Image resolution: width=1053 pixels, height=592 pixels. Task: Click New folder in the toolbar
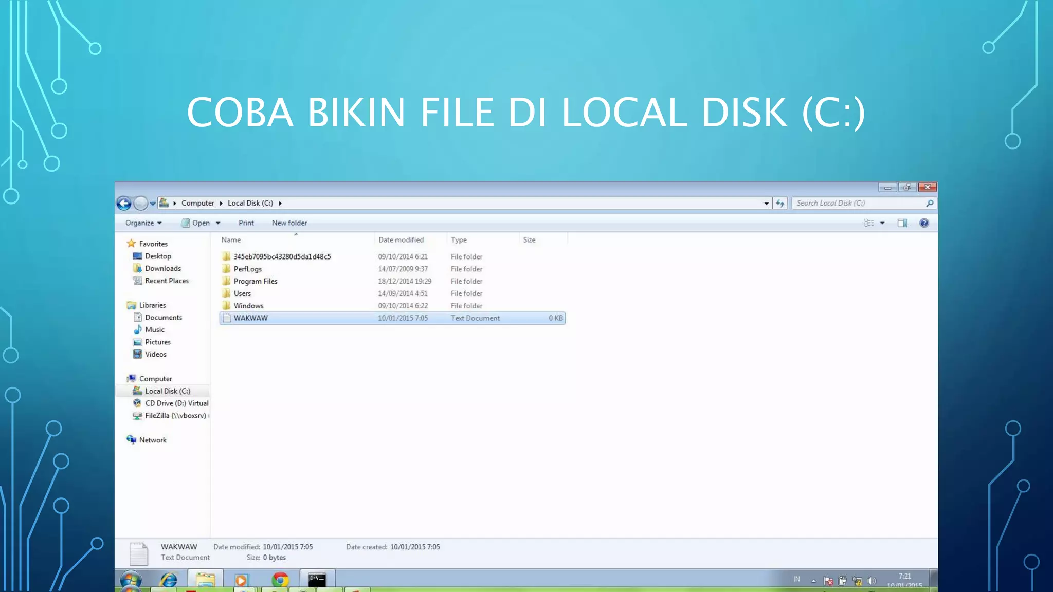point(289,223)
